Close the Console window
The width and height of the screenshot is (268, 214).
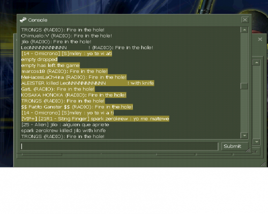click(245, 20)
